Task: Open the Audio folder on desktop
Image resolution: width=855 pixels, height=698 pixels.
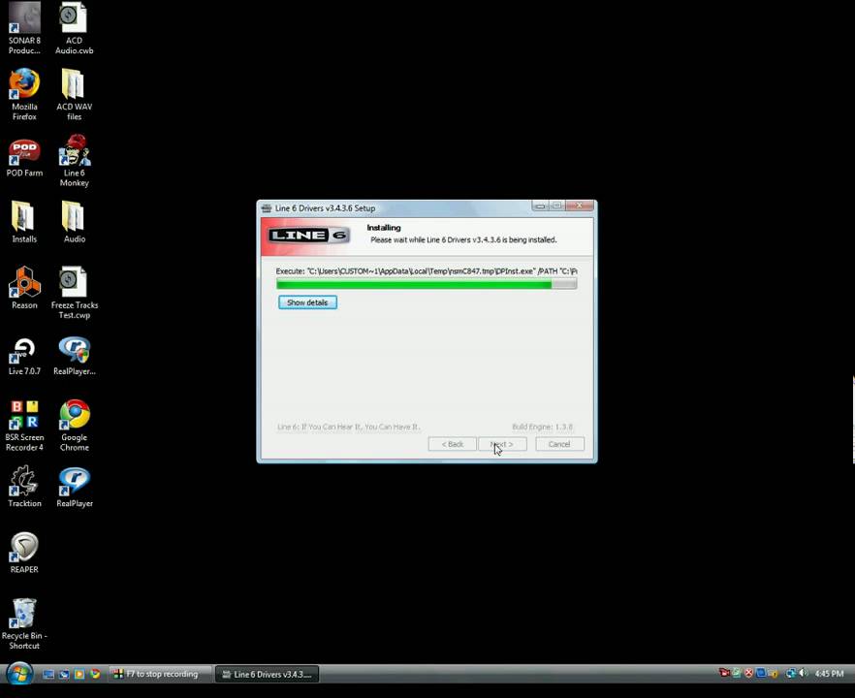Action: click(x=74, y=221)
